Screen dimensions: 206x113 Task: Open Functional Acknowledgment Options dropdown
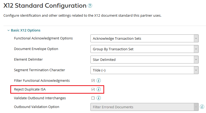(144, 38)
